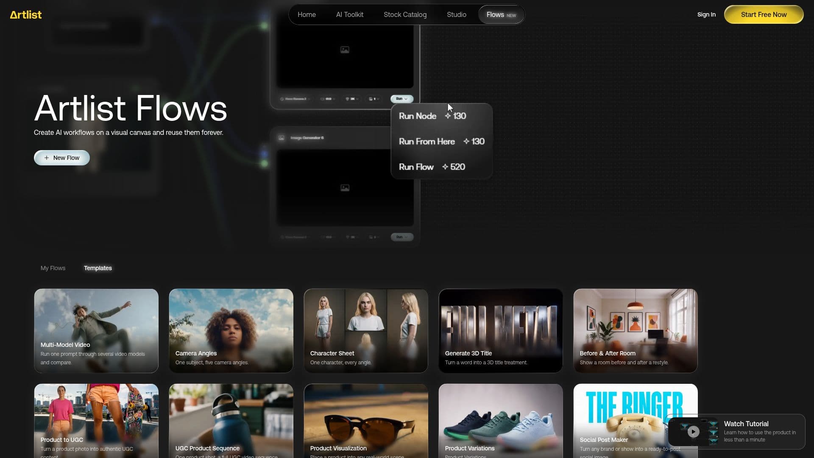Viewport: 814px width, 458px height.
Task: Open the Run dropdown on lower node
Action: [x=401, y=237]
